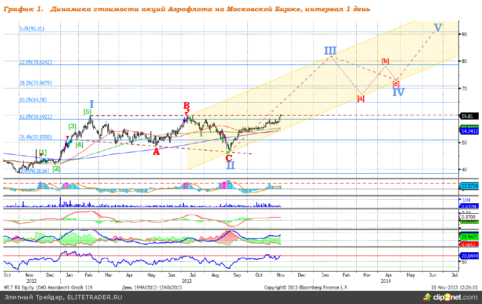Click the blue wave I label

(91, 104)
